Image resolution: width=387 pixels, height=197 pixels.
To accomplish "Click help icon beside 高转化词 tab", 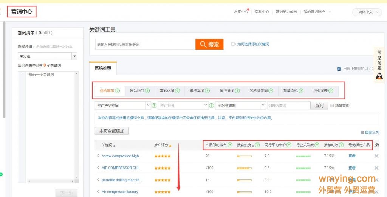I will point(177,90).
